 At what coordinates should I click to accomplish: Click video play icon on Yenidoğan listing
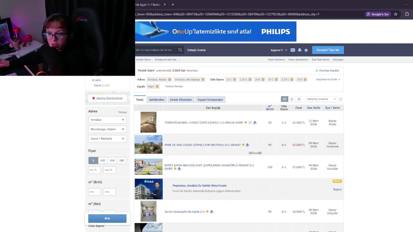pos(250,123)
